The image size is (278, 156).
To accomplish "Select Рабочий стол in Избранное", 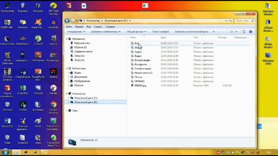I will click(82, 43).
